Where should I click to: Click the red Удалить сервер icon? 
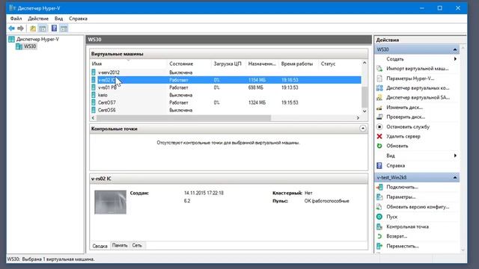[x=379, y=136]
